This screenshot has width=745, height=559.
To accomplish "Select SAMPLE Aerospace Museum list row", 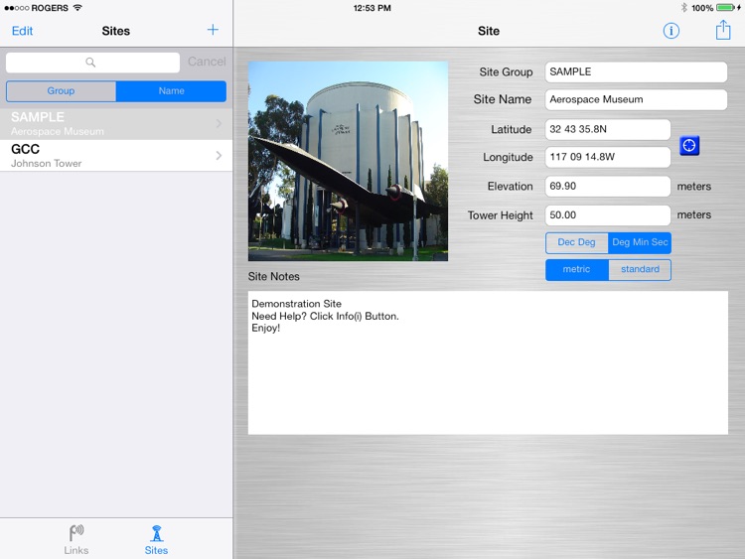I will pos(116,123).
